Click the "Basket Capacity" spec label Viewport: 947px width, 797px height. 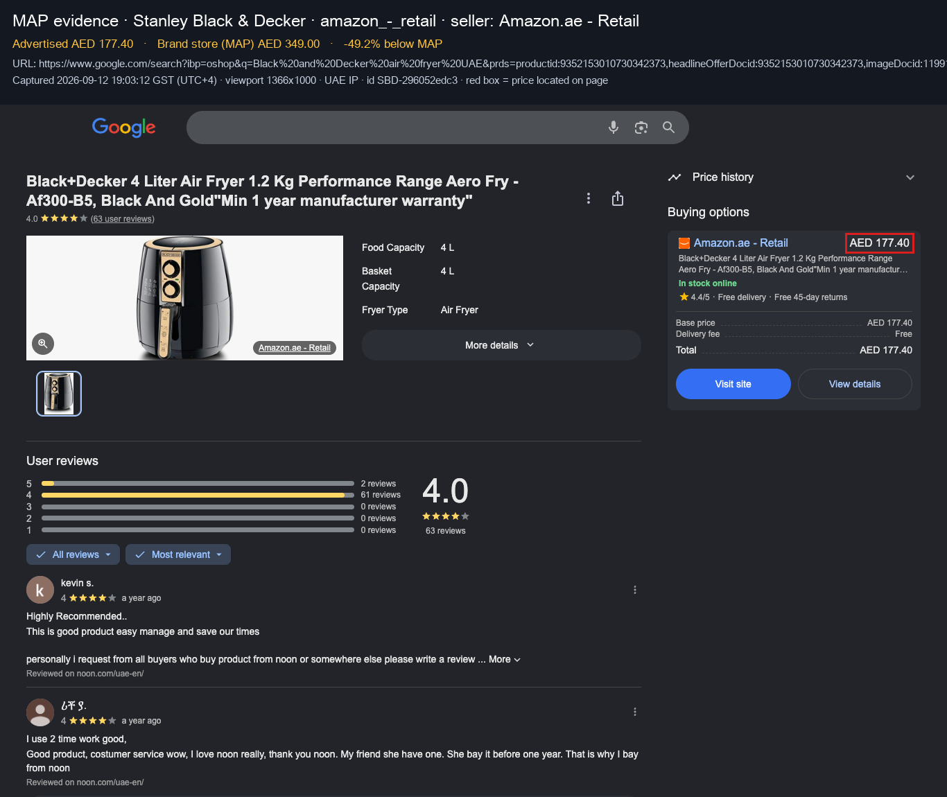[x=381, y=279]
